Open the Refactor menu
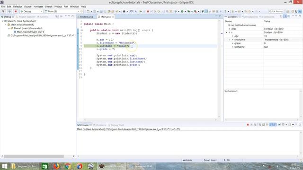The width and height of the screenshot is (303, 170). click(18, 7)
